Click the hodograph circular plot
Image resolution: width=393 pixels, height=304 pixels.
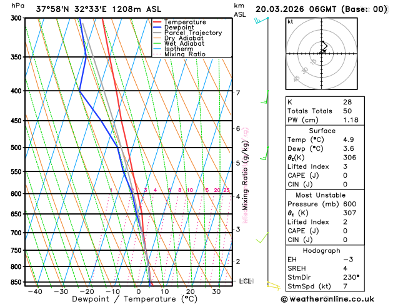pos(322,53)
